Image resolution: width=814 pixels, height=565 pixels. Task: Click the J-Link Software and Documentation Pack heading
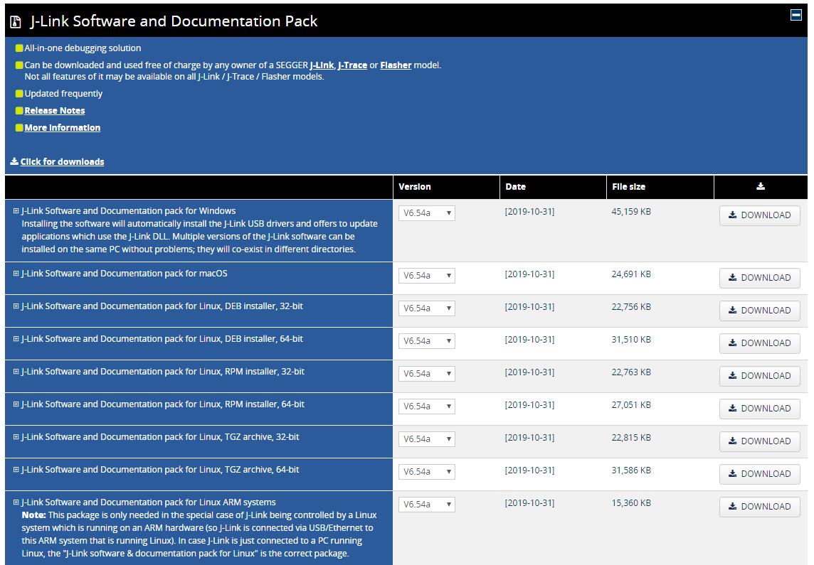[x=174, y=21]
